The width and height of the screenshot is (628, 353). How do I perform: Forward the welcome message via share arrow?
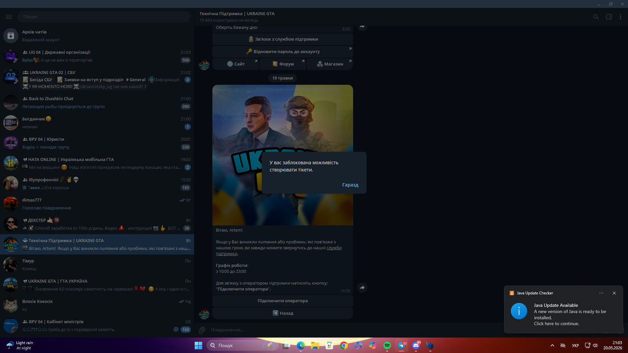362,288
